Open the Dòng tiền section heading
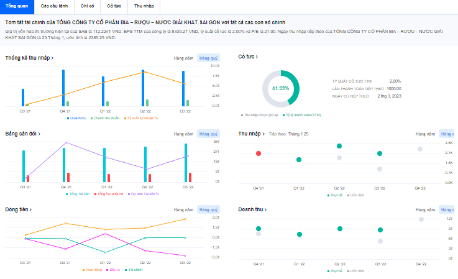The width and height of the screenshot is (458, 279). (x=19, y=209)
